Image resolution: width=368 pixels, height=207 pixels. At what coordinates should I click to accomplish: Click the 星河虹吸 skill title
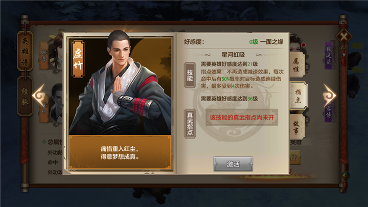point(233,55)
